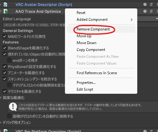This screenshot has width=158, height=132.
Task: Click the warning exclamation bubble icon
Action: point(13,107)
